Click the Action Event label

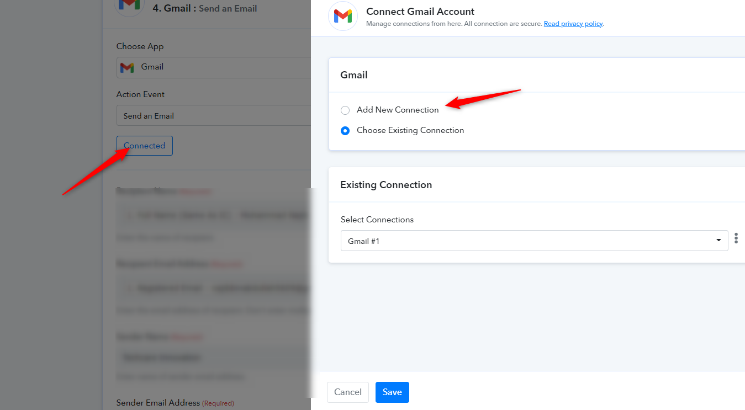pos(141,94)
